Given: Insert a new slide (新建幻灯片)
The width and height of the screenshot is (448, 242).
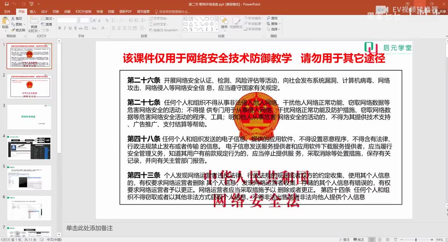Looking at the screenshot, I should click(34, 24).
